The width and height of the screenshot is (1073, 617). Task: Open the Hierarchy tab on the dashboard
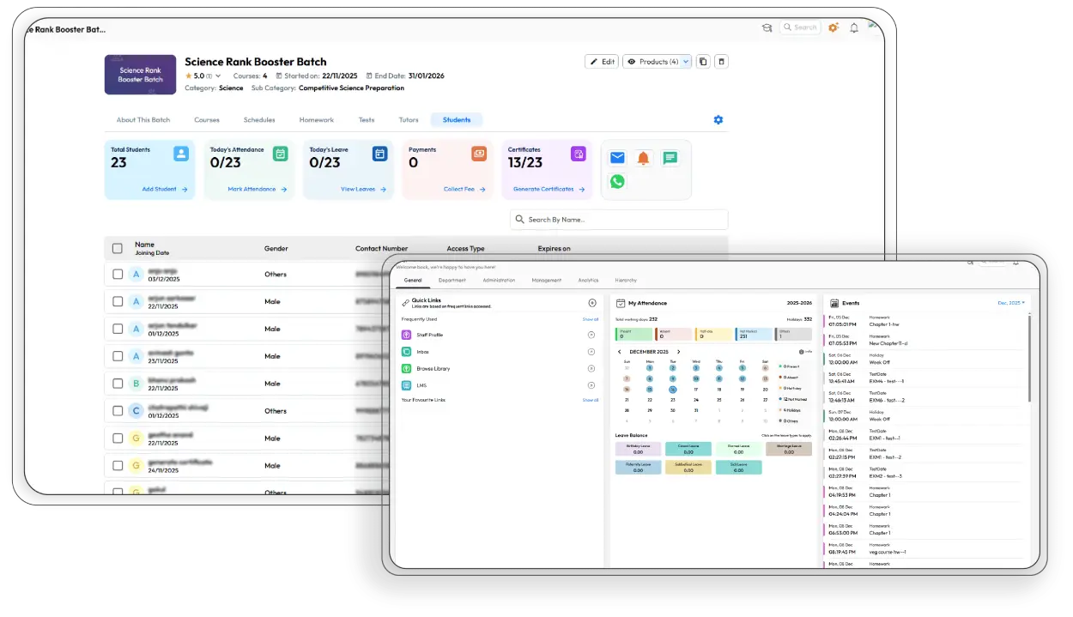(x=626, y=279)
